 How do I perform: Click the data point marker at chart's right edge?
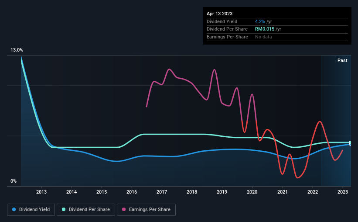click(351, 143)
